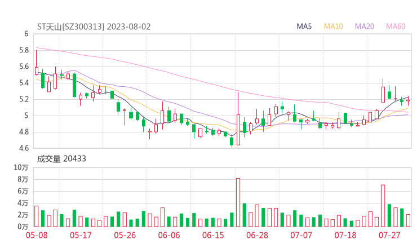
Task: Click the 2万 volume axis label
Action: (x=23, y=215)
